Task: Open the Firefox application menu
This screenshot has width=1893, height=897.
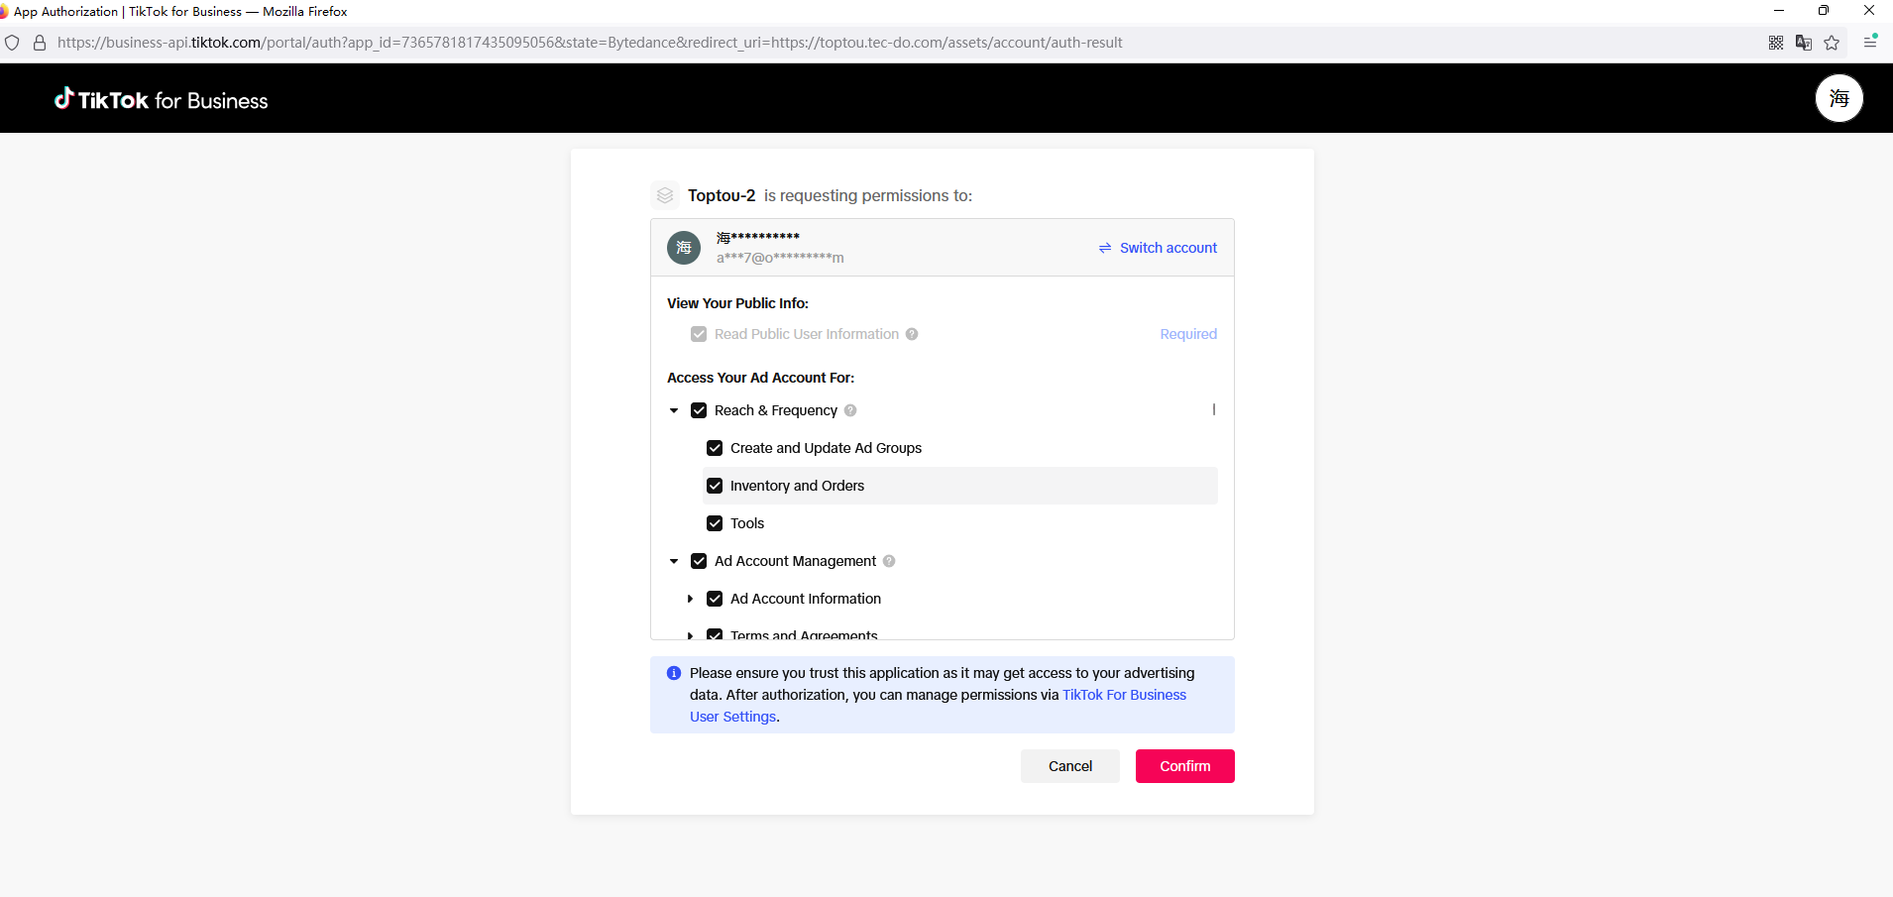Action: pyautogui.click(x=1870, y=42)
